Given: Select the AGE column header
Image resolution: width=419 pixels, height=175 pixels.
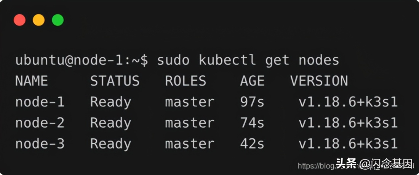Looking at the screenshot, I should coord(252,81).
